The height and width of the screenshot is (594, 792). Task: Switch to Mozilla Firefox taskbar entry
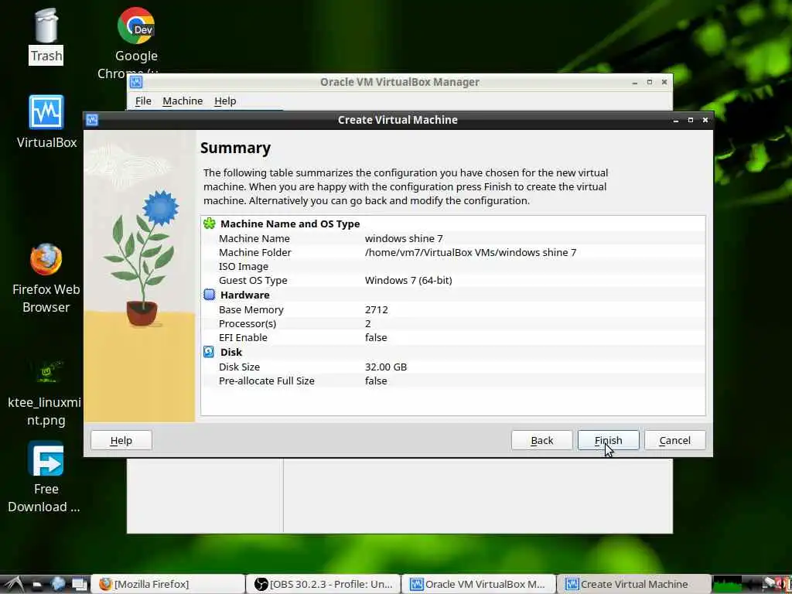point(168,584)
